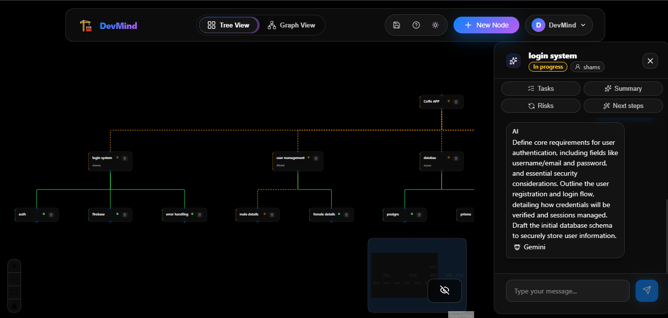
Task: Hide the minimap with eye-slash button
Action: tap(445, 291)
